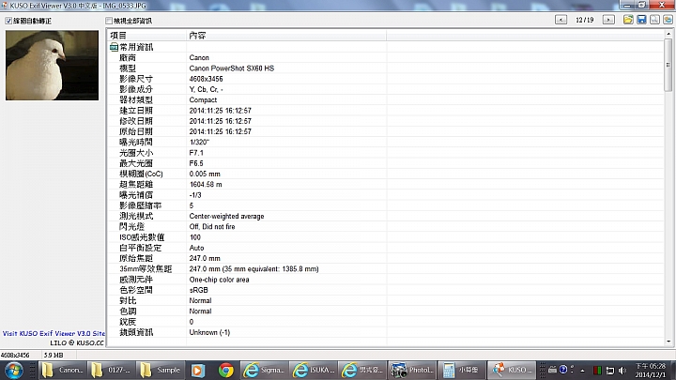Viewport: 676px width, 380px height.
Task: Switch to the Photo taskbar application
Action: 411,370
